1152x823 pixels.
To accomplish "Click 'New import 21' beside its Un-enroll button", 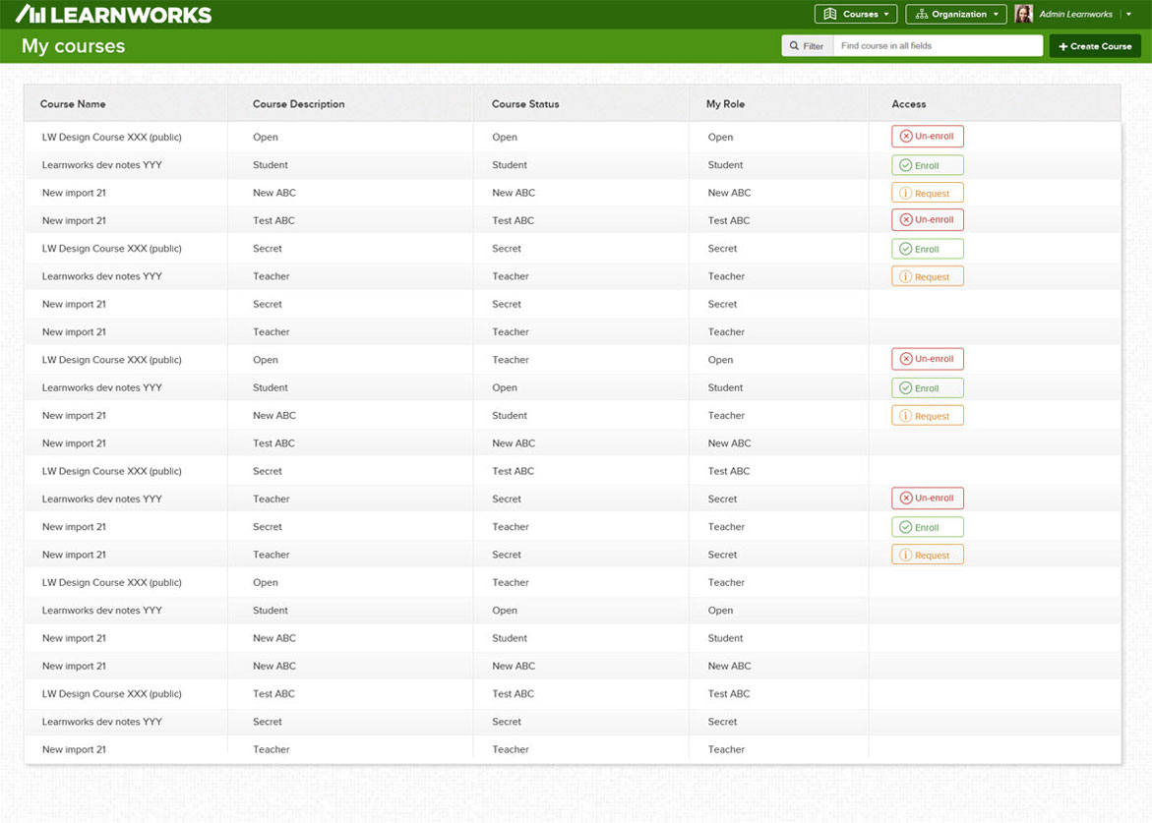I will point(74,220).
